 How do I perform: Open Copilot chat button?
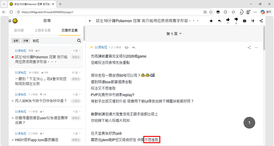tap(266, 12)
